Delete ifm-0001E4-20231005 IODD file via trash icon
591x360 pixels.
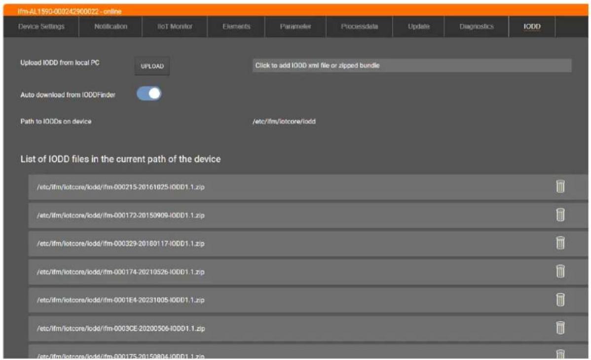[560, 299]
